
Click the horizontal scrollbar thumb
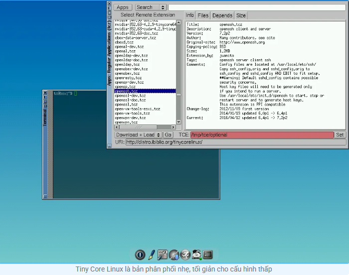point(138,127)
